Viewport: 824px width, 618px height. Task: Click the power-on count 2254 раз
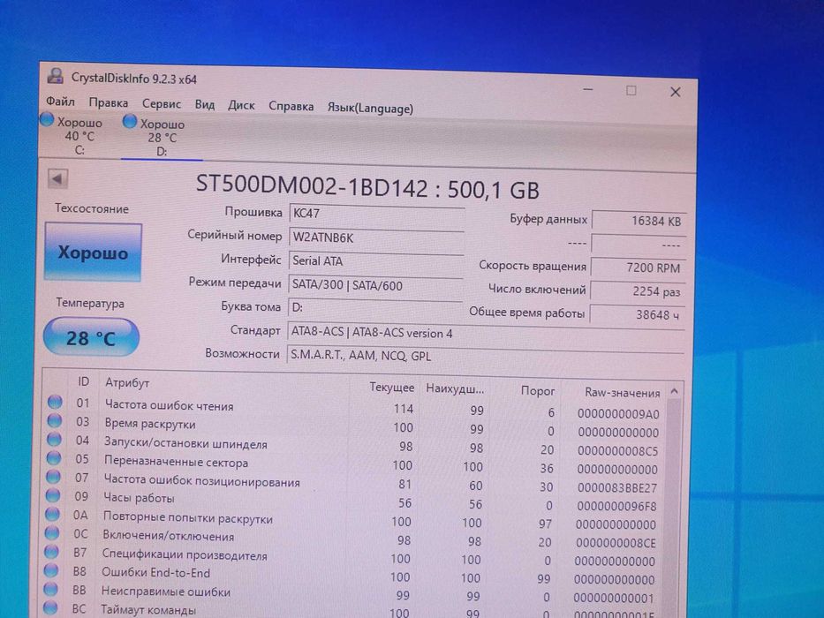tap(638, 291)
